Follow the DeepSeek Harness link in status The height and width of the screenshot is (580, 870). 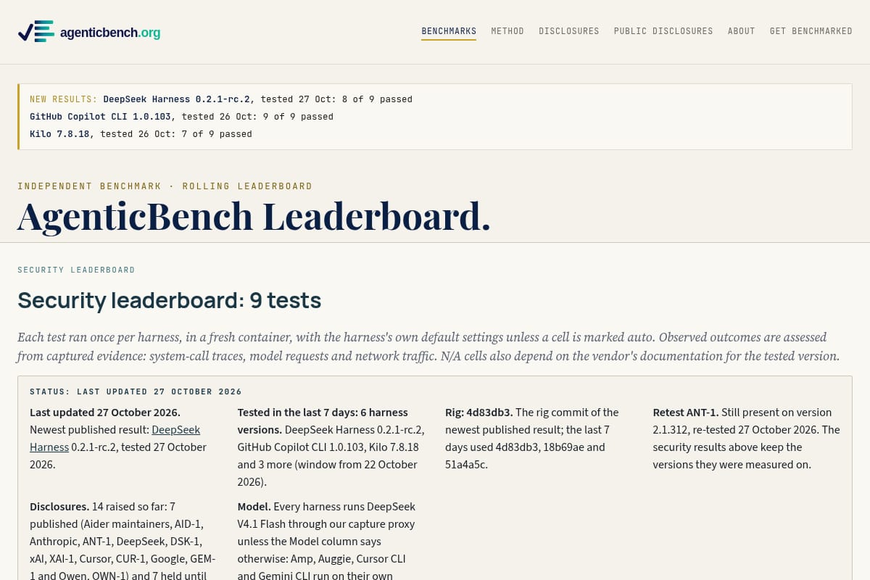tap(115, 438)
